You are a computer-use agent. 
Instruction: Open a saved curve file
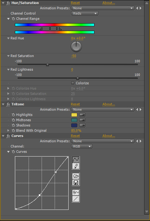point(76,176)
